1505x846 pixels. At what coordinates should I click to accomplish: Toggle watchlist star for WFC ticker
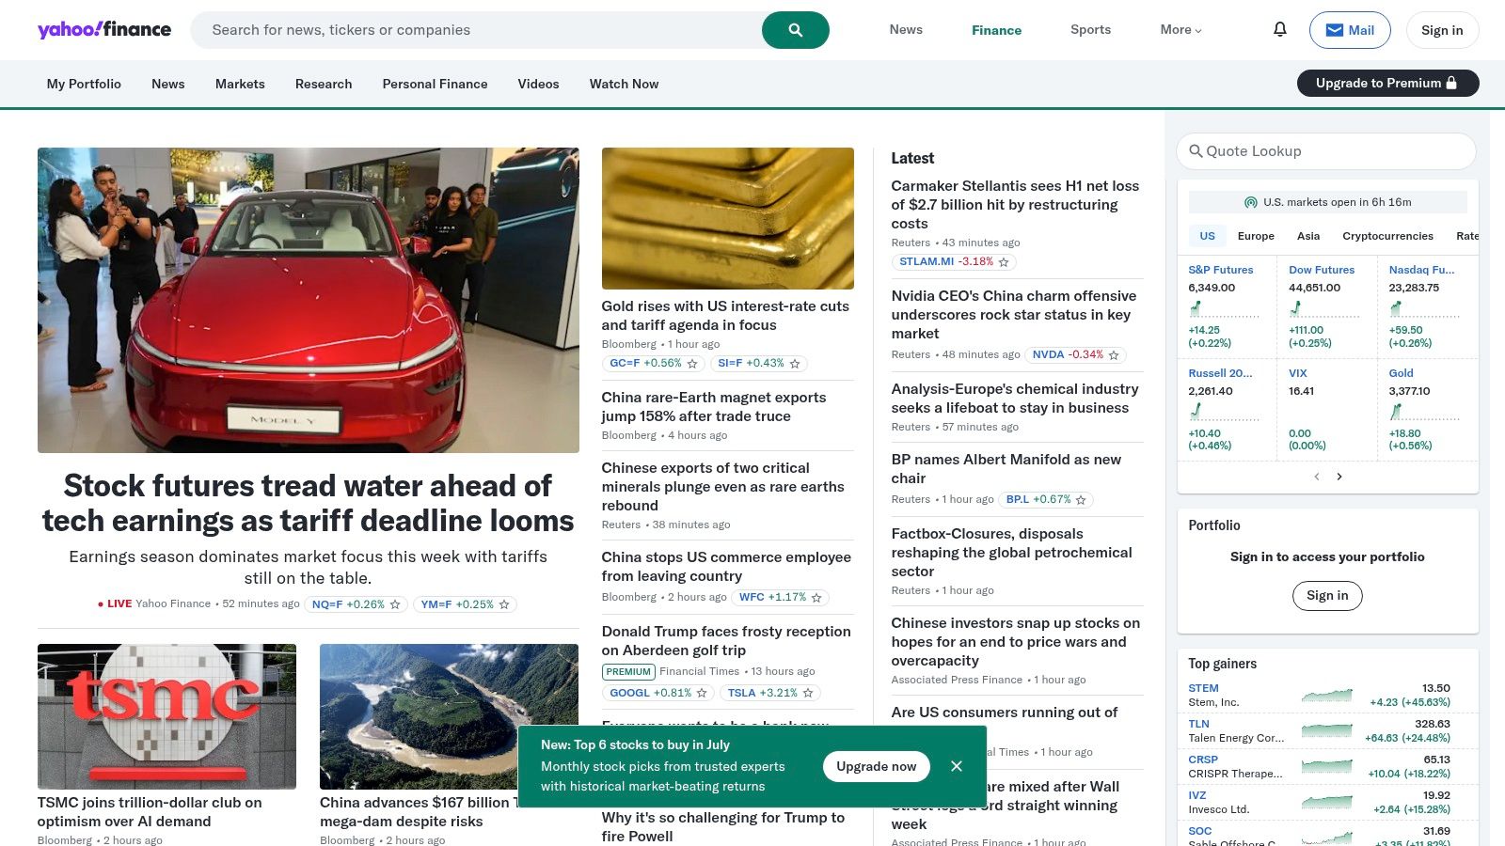pyautogui.click(x=816, y=598)
